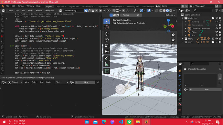Click the pin icon beside Character Controller
The image size is (223, 125).
tap(220, 69)
